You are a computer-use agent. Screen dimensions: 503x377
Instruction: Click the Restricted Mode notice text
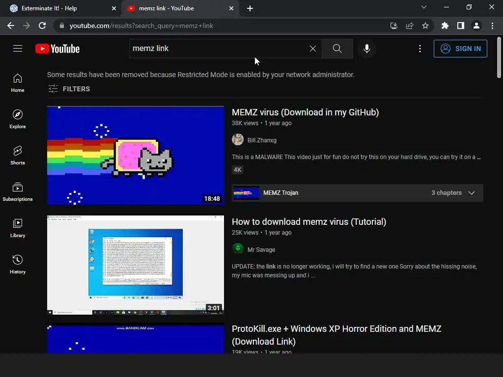(201, 75)
